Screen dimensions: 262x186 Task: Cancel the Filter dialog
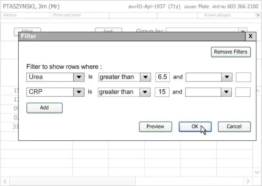pos(234,127)
